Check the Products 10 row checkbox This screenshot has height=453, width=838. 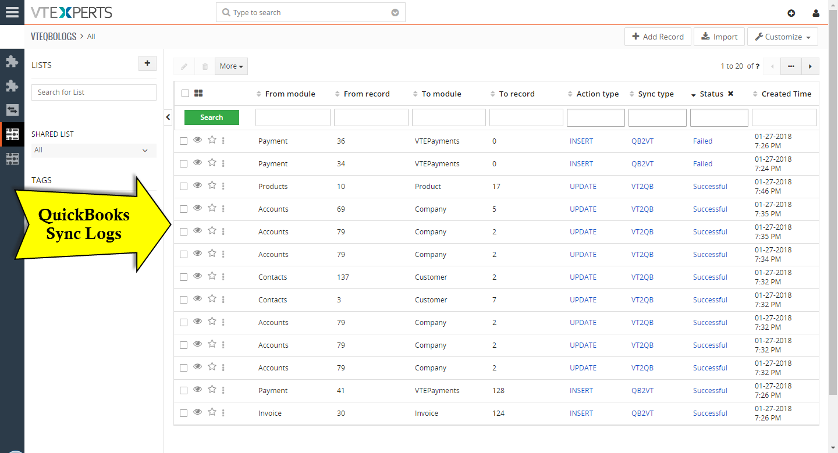(x=183, y=186)
